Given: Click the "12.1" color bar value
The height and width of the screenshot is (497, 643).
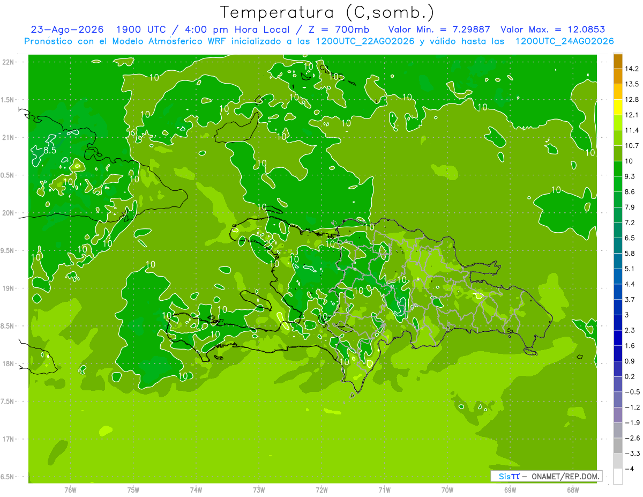Looking at the screenshot, I should coord(631,115).
